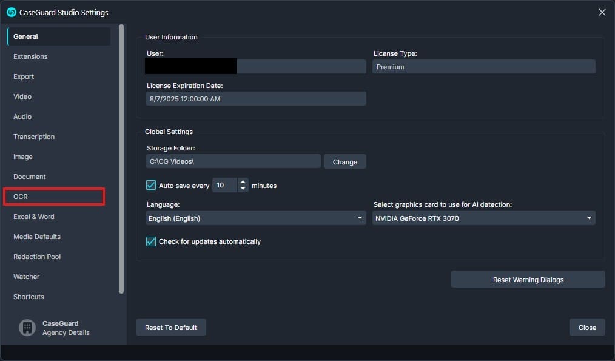Select Redaction Pool in the sidebar
Viewport: 615px width, 361px height.
pos(36,257)
